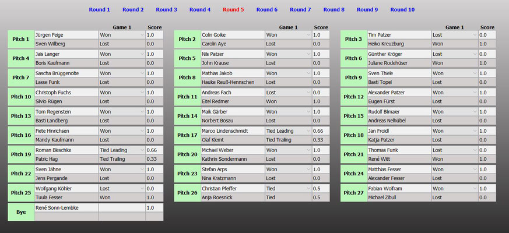This screenshot has width=509, height=233.
Task: Select the Pitch 14 label
Action: point(187,116)
